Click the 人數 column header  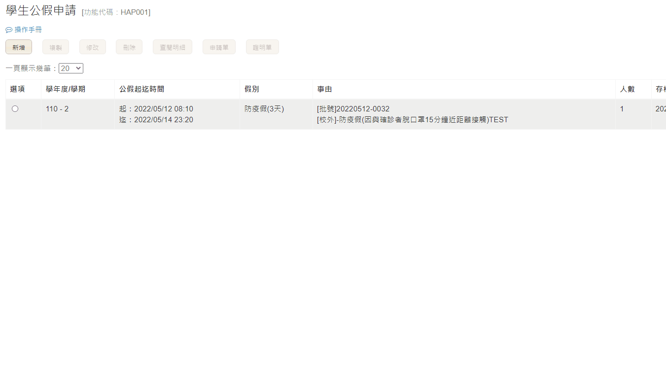[x=627, y=89]
